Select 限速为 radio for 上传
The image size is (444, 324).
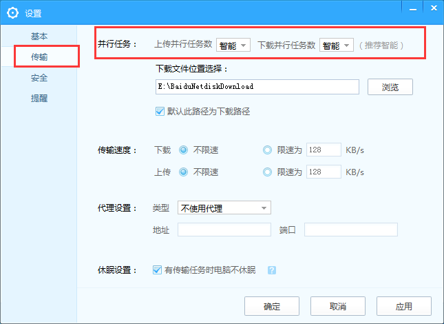click(x=267, y=172)
